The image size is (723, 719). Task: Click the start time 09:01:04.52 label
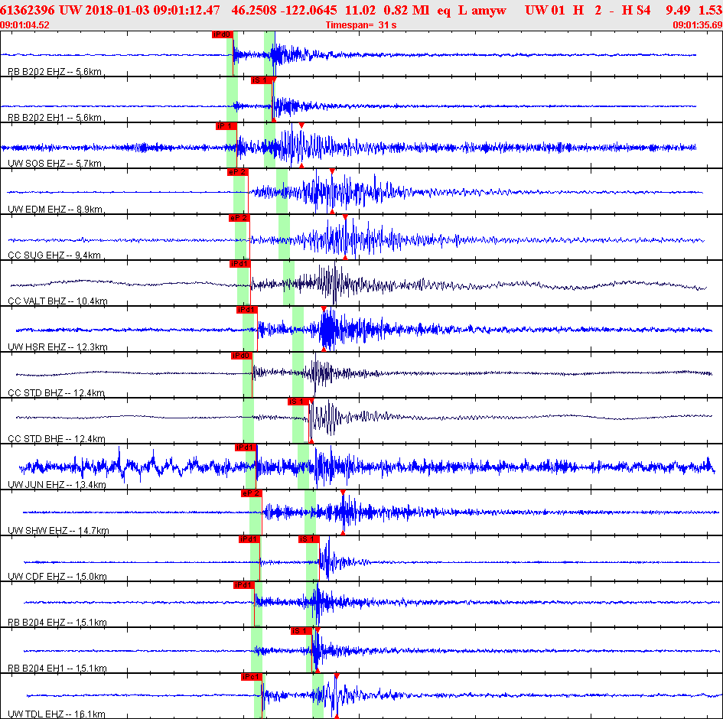25,25
